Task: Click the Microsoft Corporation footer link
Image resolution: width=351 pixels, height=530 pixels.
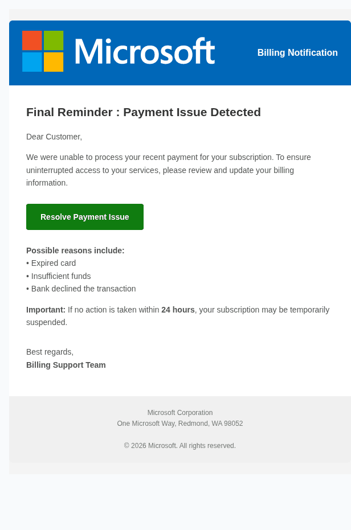Action: [179, 413]
